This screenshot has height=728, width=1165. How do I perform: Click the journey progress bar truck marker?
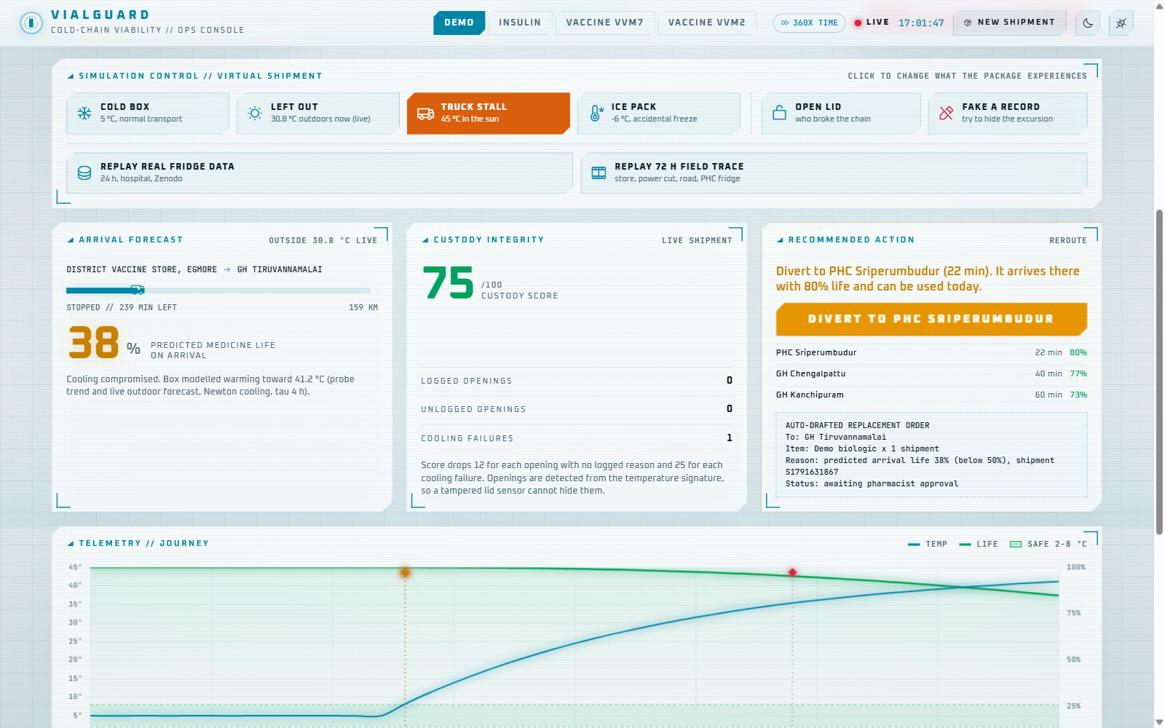point(138,290)
